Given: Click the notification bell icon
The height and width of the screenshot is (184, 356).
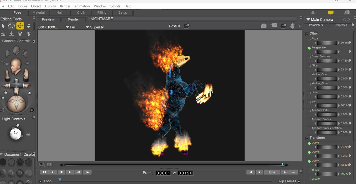Looking at the screenshot, I should click(313, 12).
